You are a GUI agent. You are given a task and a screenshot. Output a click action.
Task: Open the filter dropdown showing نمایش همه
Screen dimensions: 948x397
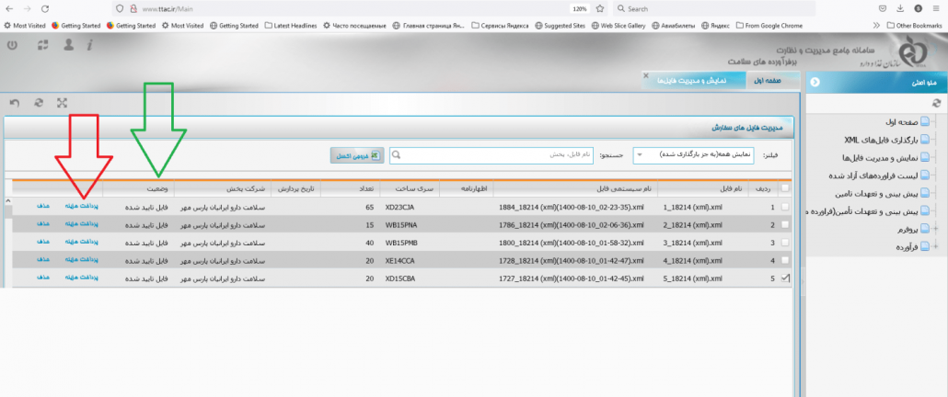[639, 155]
